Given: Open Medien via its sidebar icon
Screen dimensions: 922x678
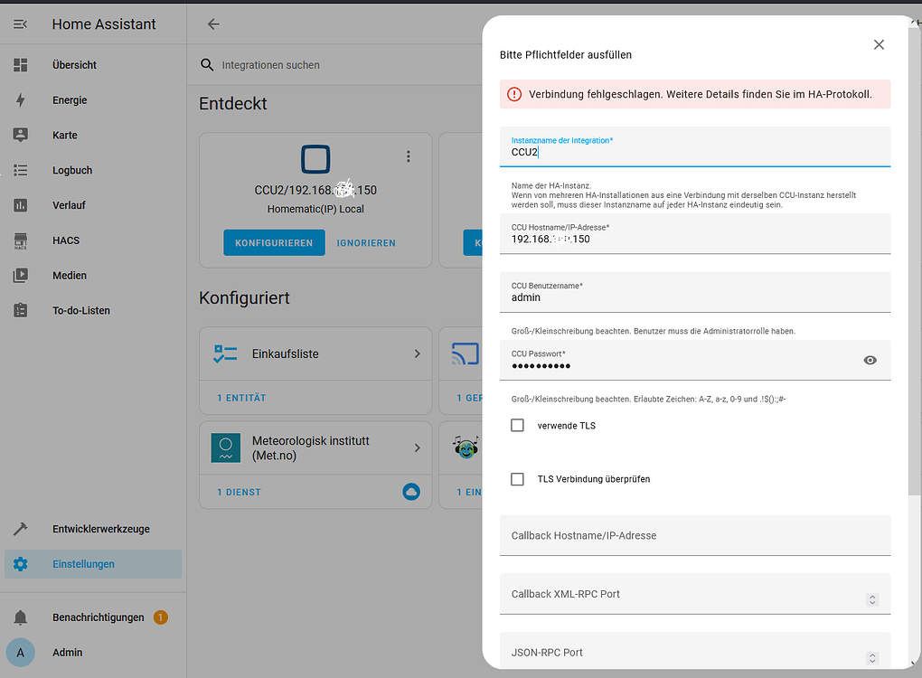Looking at the screenshot, I should (x=20, y=275).
